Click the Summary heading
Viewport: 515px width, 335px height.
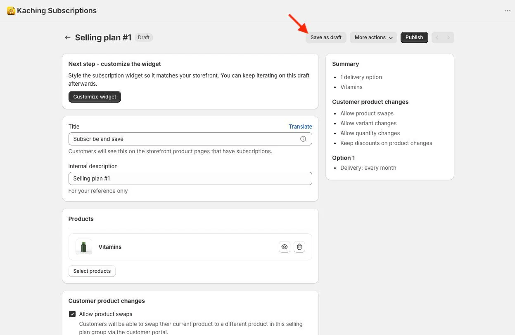pos(346,64)
